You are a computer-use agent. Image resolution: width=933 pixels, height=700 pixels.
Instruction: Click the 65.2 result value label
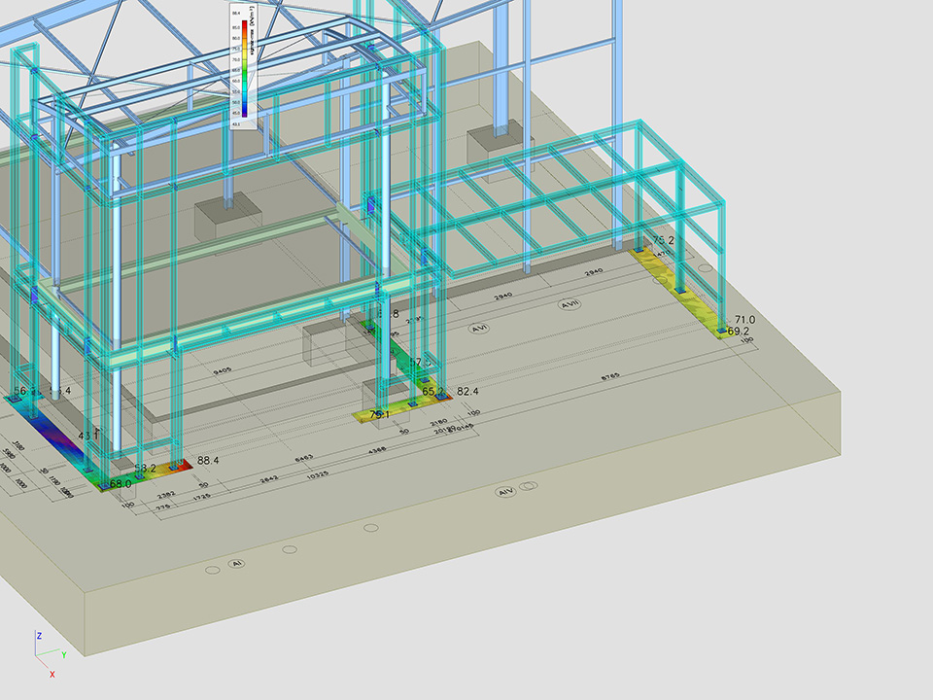point(432,393)
